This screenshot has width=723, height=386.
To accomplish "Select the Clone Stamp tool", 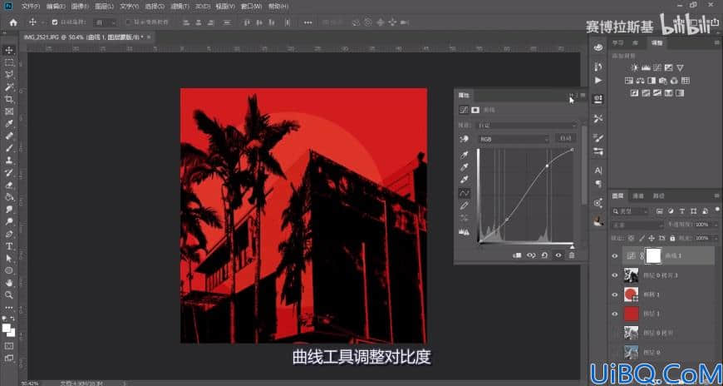I will tap(9, 161).
